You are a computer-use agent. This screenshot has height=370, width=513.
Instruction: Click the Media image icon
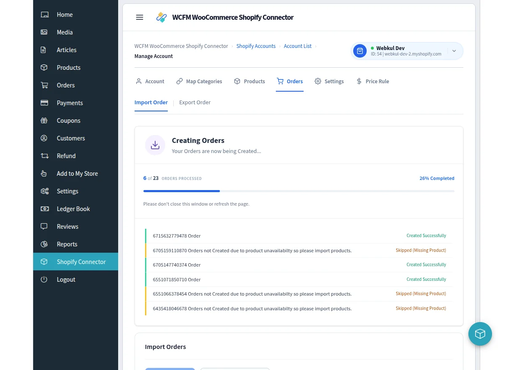[44, 32]
